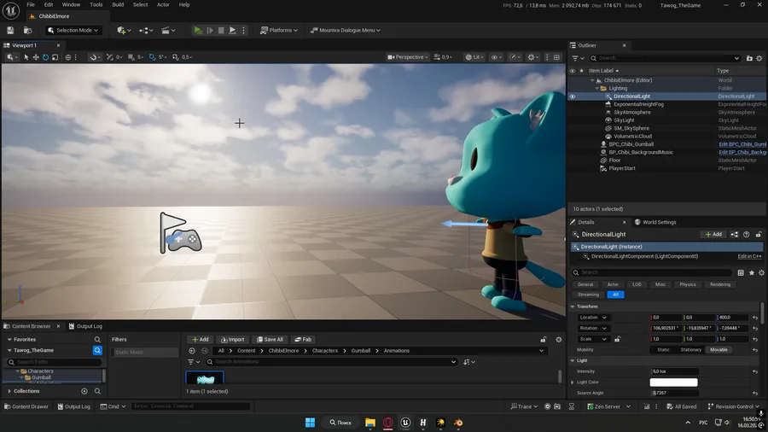Image resolution: width=768 pixels, height=432 pixels.
Task: Set Mobility to Stationary
Action: coord(690,350)
